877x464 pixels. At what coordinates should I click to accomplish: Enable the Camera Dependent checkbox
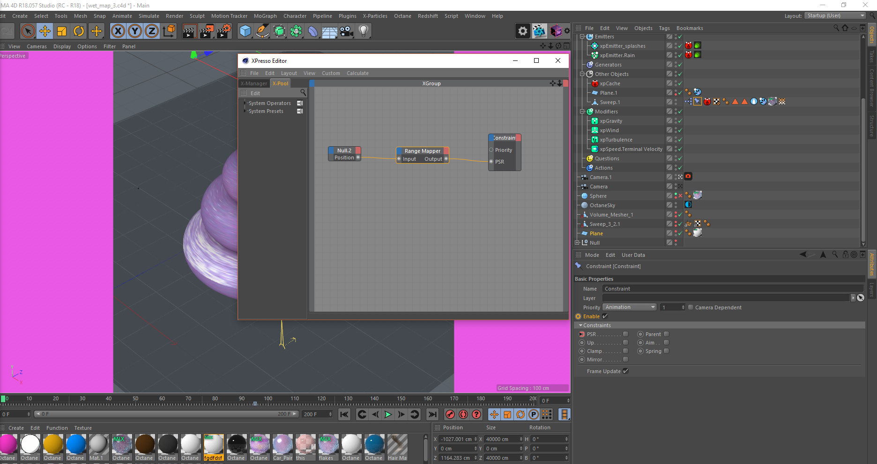pyautogui.click(x=691, y=307)
